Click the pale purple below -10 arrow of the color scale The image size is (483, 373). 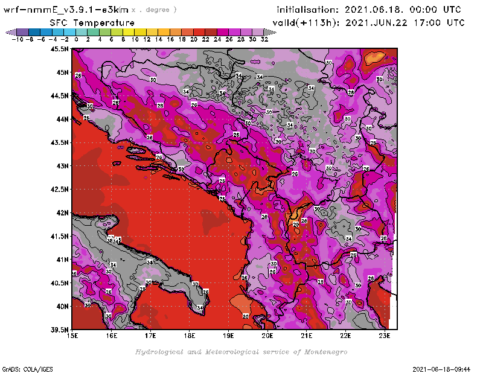pos(11,33)
